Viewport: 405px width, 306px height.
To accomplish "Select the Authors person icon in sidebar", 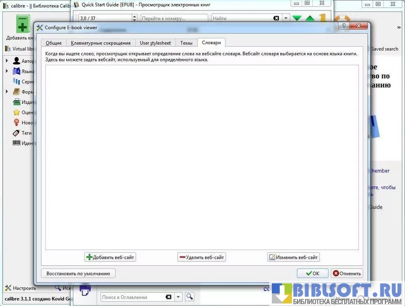I will coord(17,61).
